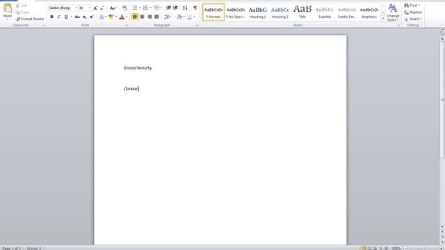Insert a numbered list
Viewport: 445px width, 250px height.
145,8
